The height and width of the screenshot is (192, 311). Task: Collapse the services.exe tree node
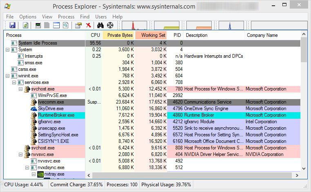[14, 82]
